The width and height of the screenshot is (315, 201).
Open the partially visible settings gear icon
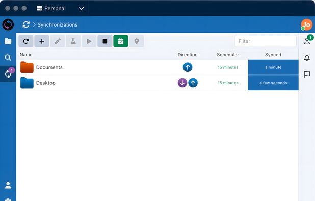(x=8, y=199)
